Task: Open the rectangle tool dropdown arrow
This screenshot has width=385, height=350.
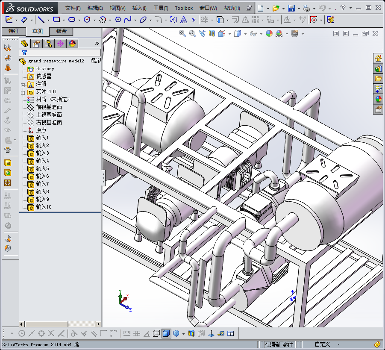Action: click(64, 20)
